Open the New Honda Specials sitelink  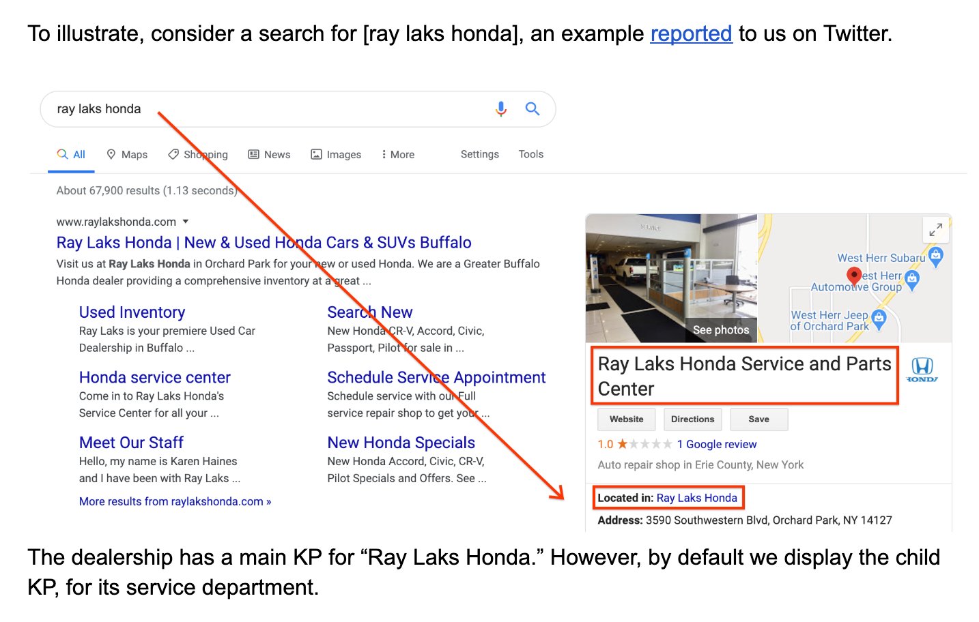click(x=401, y=443)
